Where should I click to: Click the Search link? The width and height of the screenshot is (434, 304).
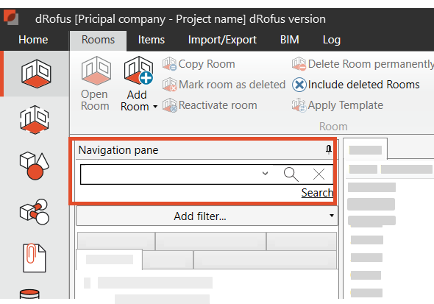click(x=317, y=193)
